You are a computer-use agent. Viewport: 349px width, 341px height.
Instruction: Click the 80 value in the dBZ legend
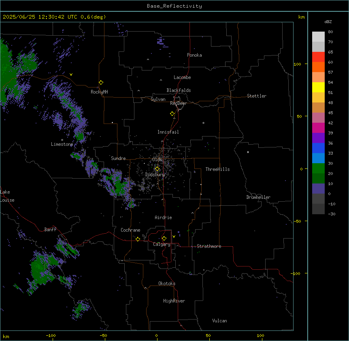click(330, 32)
